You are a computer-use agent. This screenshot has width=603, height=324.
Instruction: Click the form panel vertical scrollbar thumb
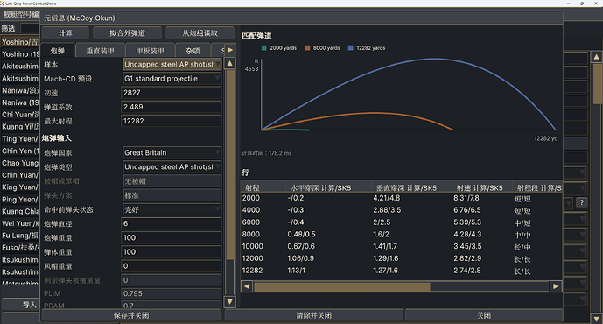(230, 165)
